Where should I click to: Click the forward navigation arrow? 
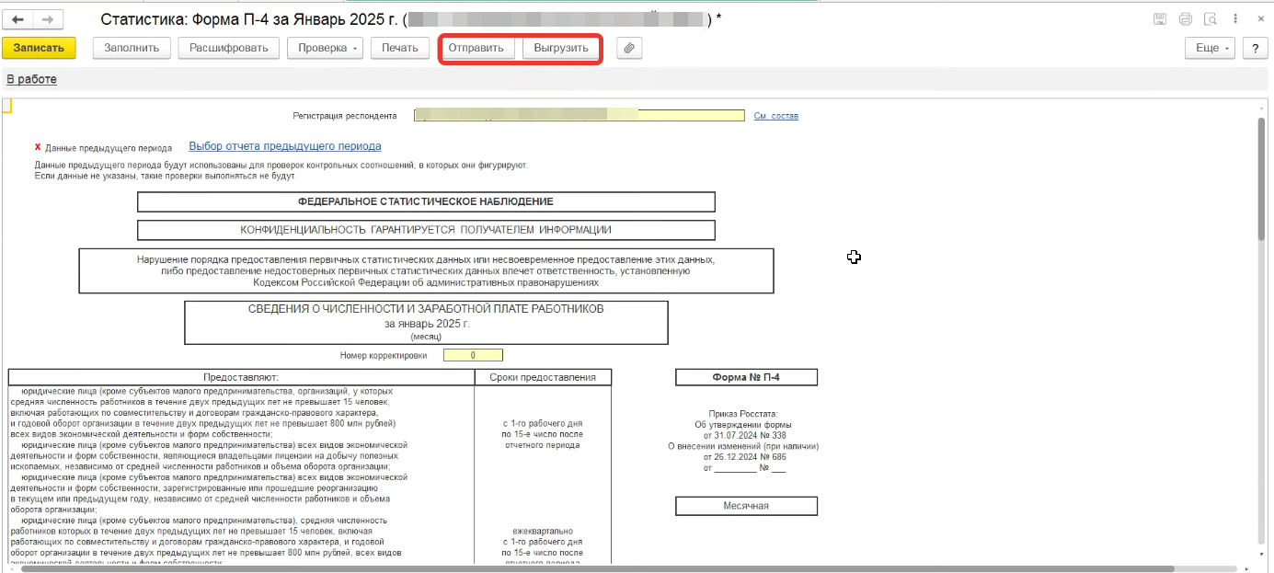pyautogui.click(x=48, y=19)
